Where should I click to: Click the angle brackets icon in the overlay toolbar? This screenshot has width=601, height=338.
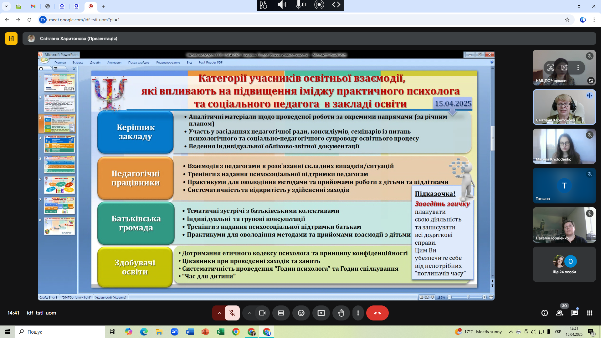[336, 5]
